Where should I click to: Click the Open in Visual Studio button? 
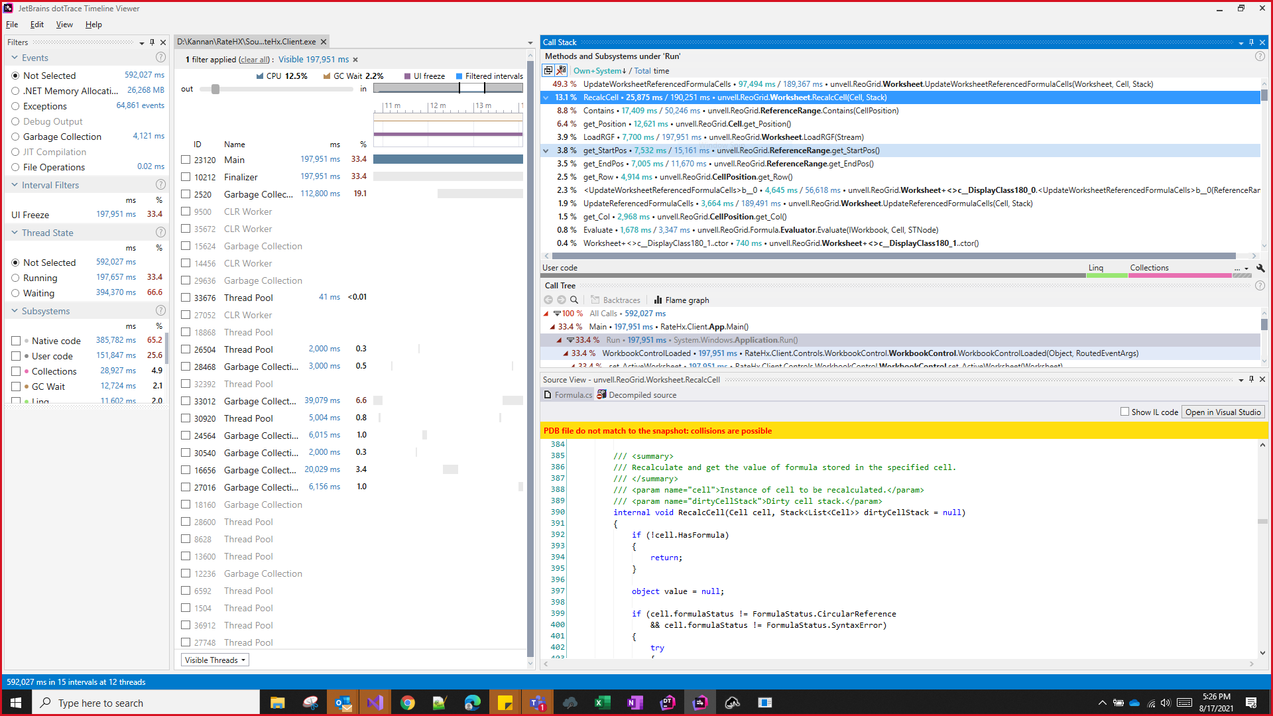tap(1223, 412)
